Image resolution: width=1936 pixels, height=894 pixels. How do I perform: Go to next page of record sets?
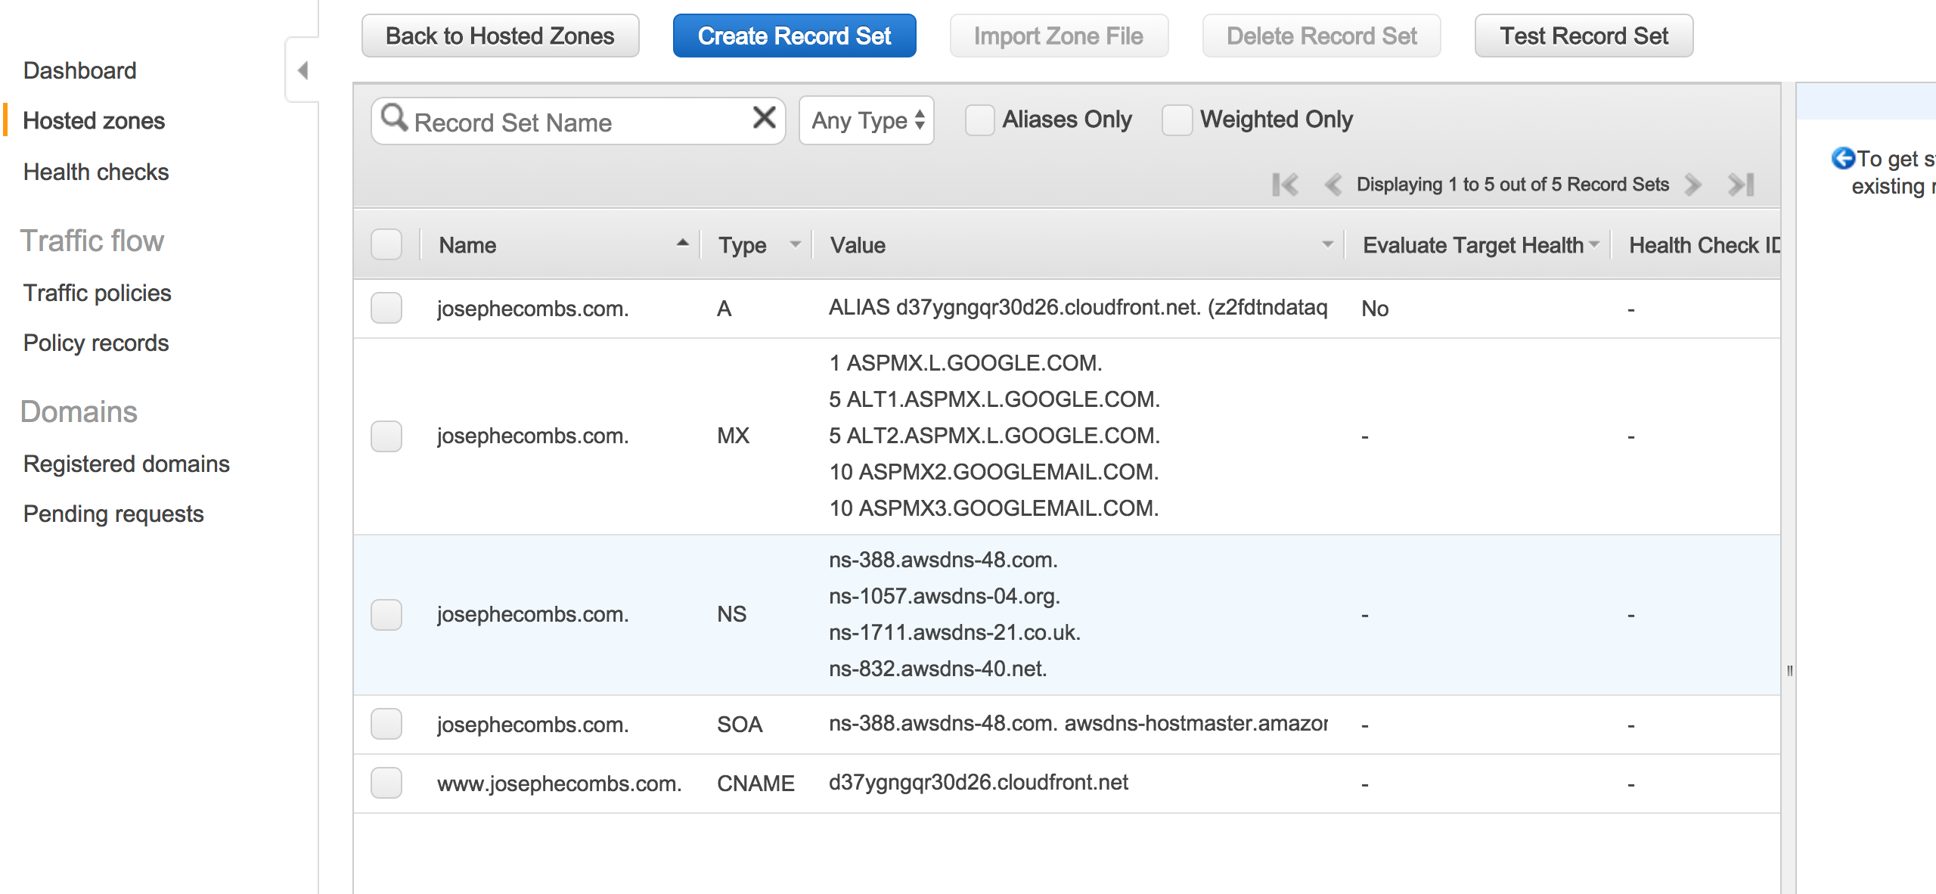tap(1693, 185)
